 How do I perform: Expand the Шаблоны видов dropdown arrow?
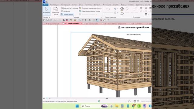point(60,13)
